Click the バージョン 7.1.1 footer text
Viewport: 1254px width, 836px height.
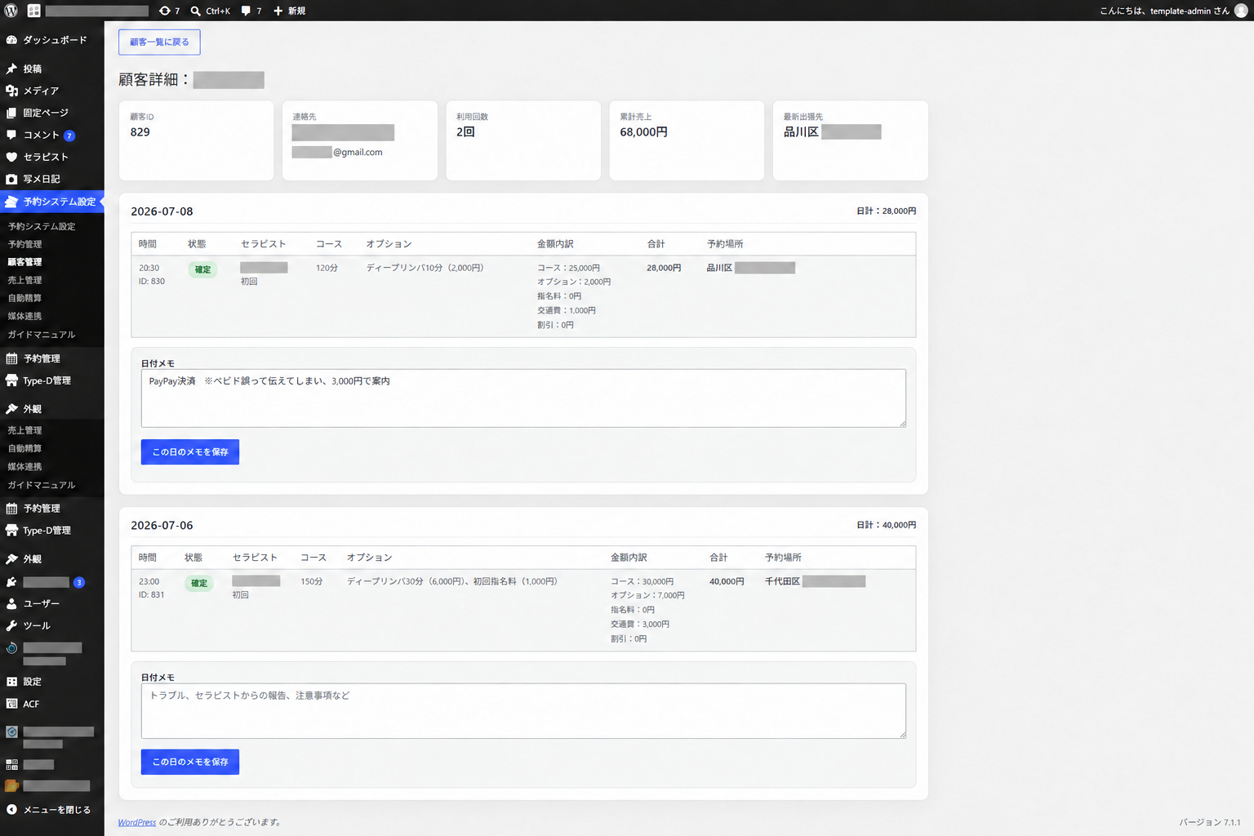1209,822
